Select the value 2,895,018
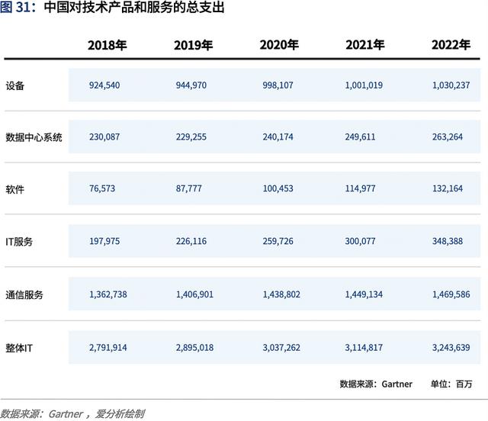 coord(195,348)
